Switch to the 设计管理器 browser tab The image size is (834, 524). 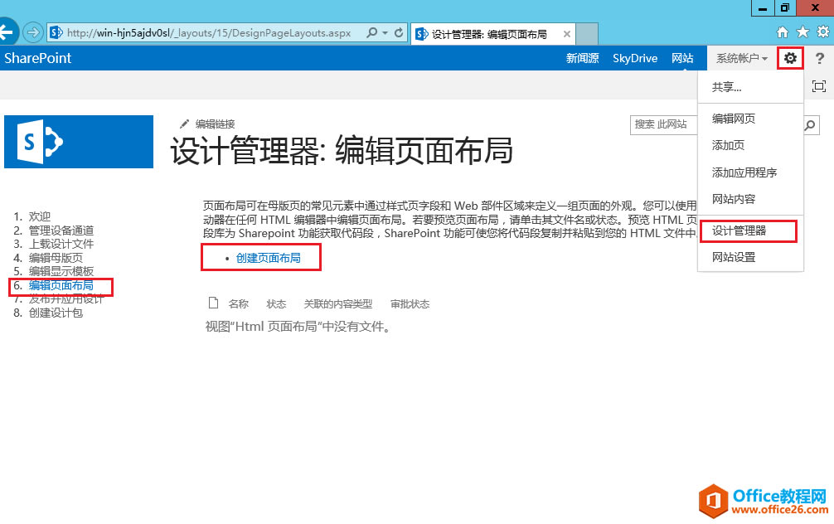pos(487,34)
